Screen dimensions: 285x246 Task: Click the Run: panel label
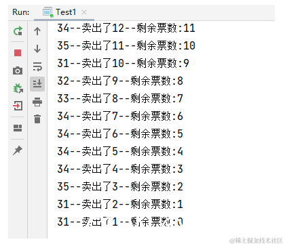tap(21, 12)
